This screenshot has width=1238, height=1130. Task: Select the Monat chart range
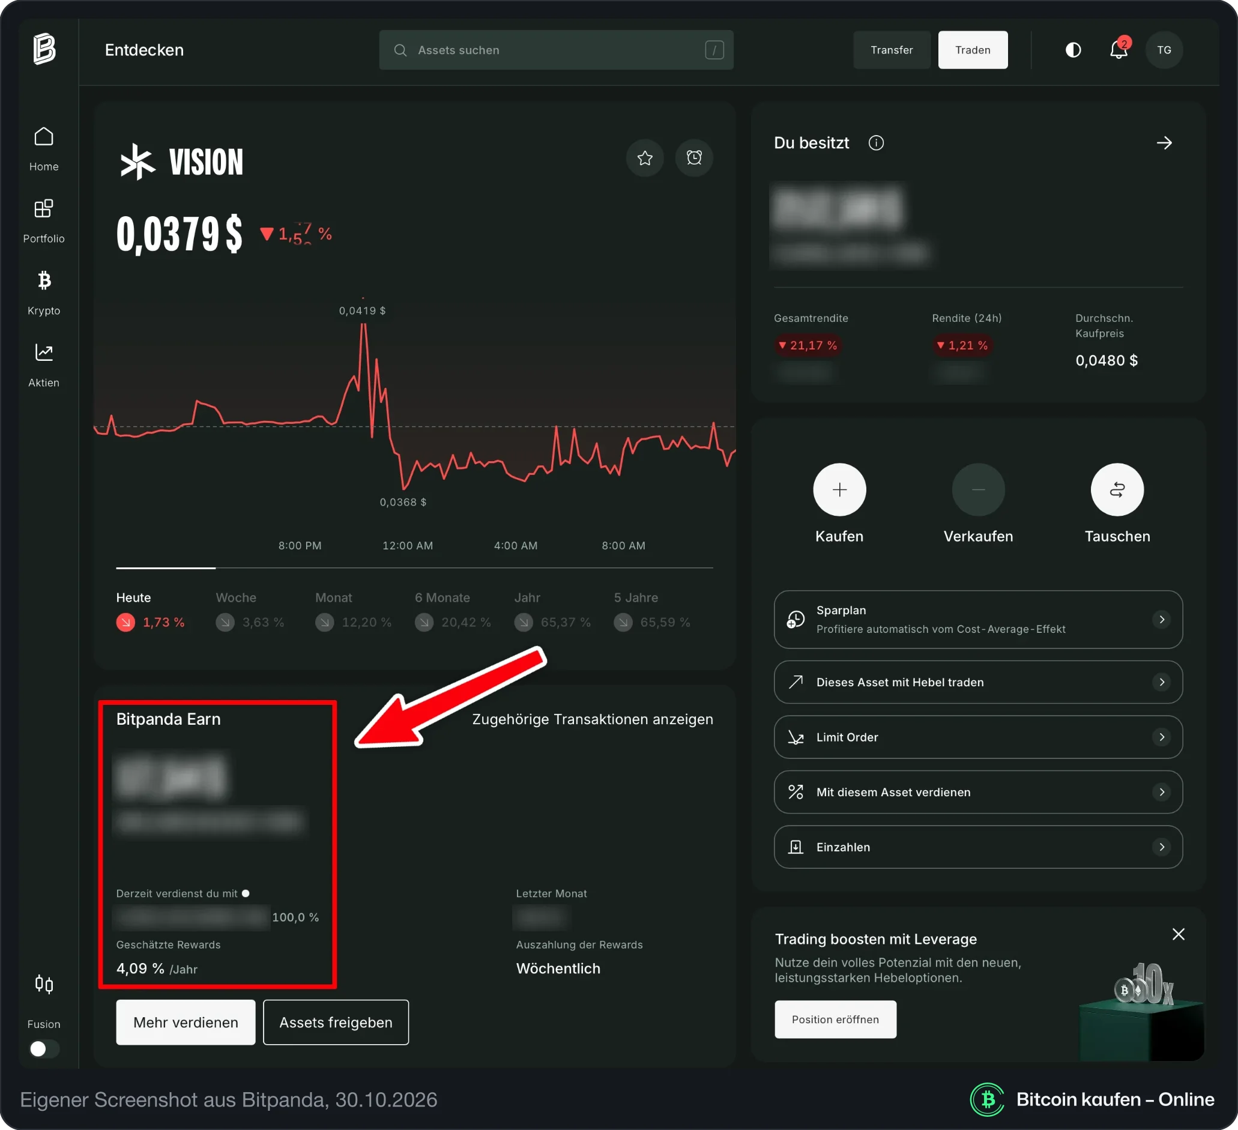point(353,611)
